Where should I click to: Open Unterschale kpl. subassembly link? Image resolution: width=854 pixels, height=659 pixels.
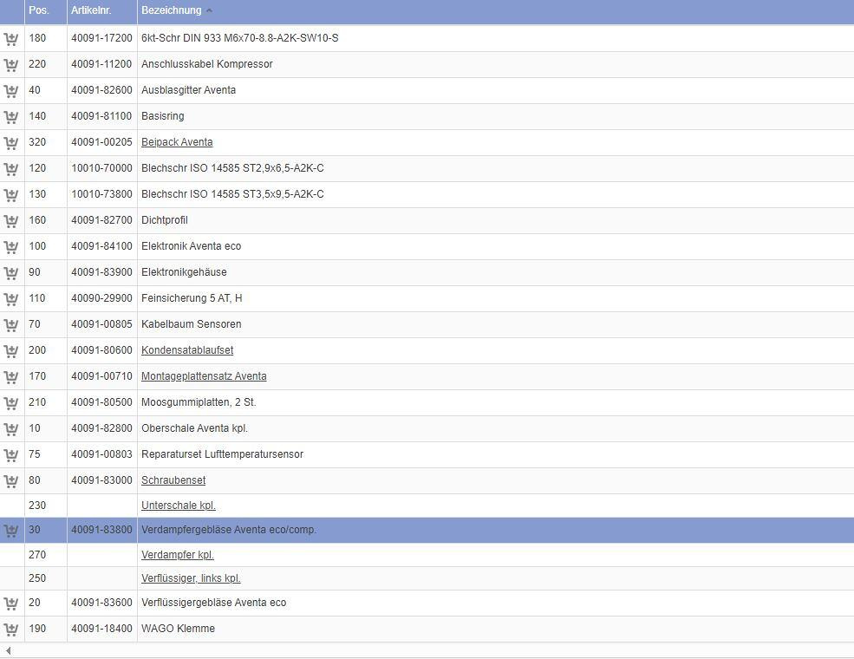[179, 506]
